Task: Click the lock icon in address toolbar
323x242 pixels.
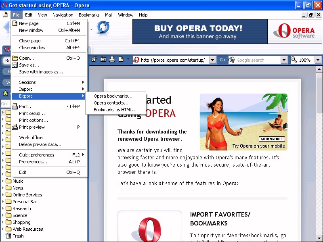Action: pos(94,60)
